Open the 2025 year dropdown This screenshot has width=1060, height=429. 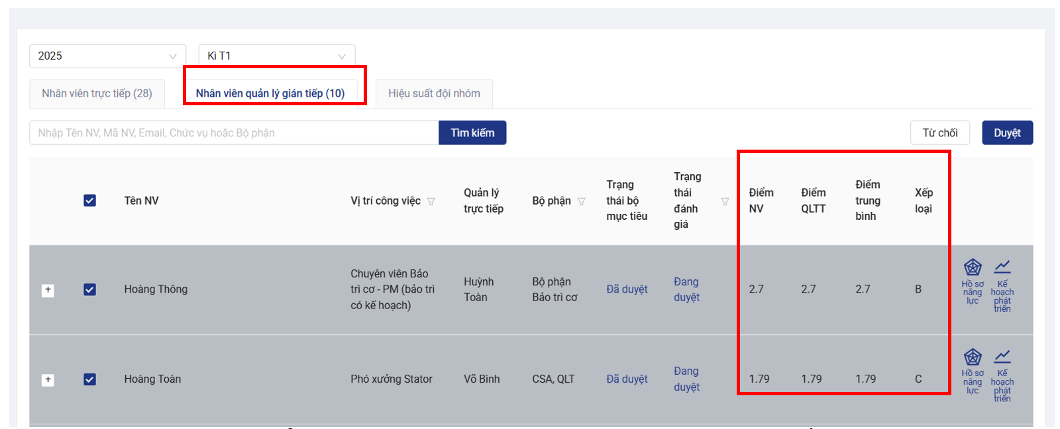pos(107,56)
